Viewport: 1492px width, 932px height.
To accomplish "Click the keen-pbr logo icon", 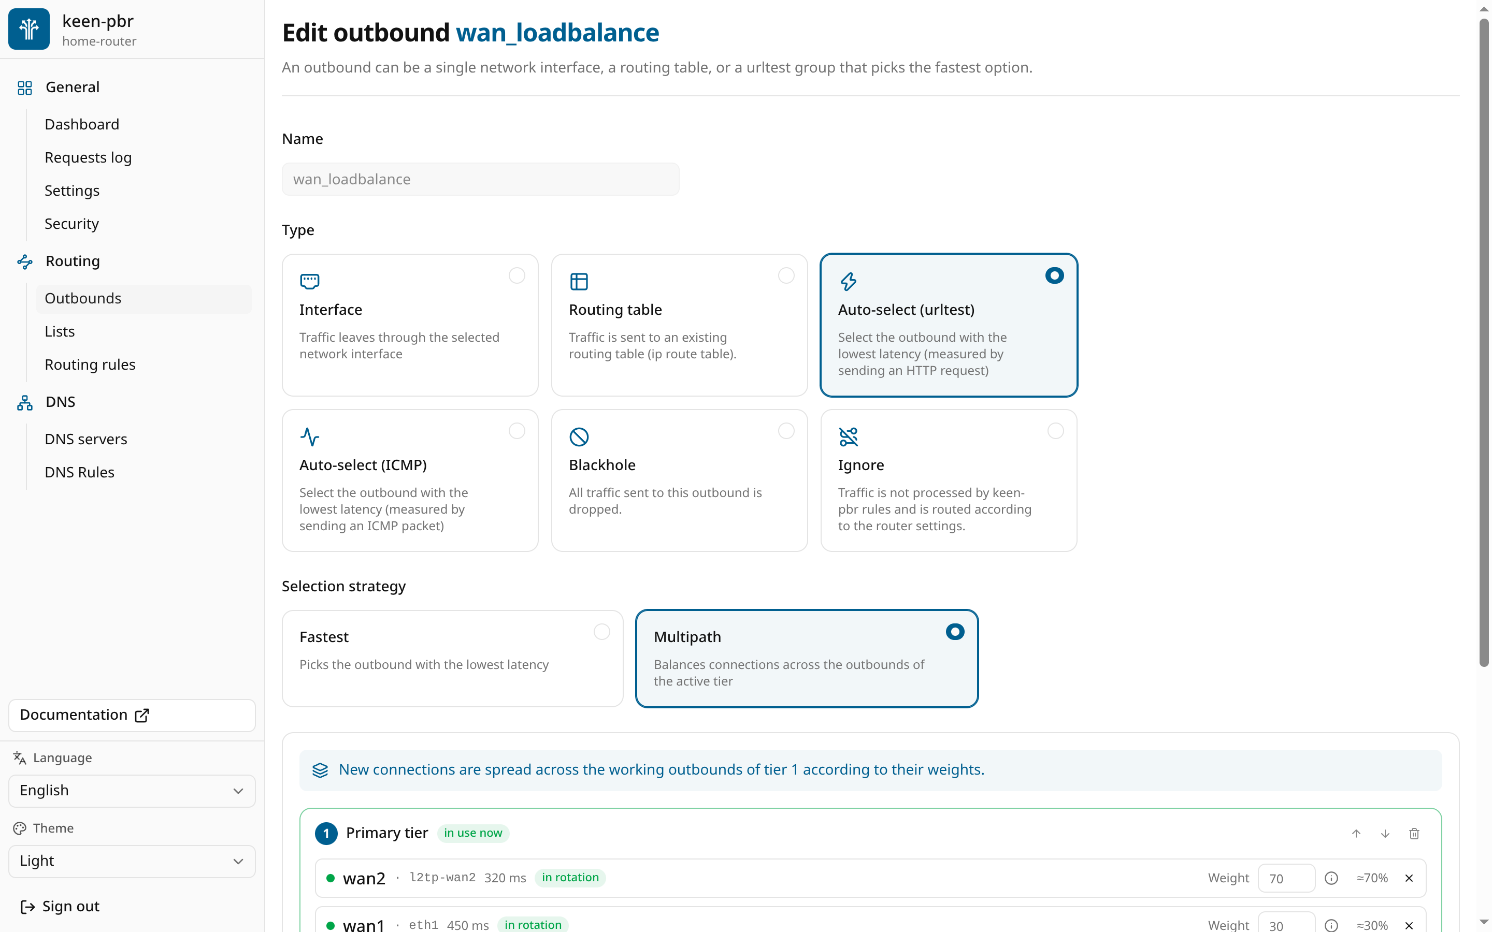I will pyautogui.click(x=29, y=29).
